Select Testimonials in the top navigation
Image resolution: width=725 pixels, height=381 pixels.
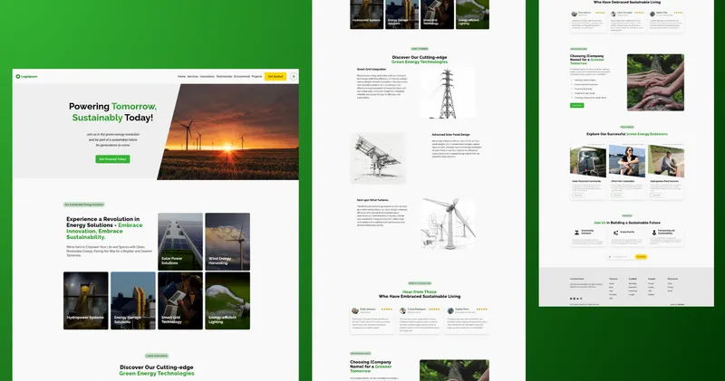click(x=224, y=77)
